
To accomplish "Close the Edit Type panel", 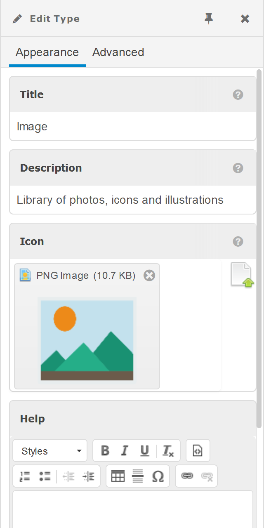I will point(245,19).
